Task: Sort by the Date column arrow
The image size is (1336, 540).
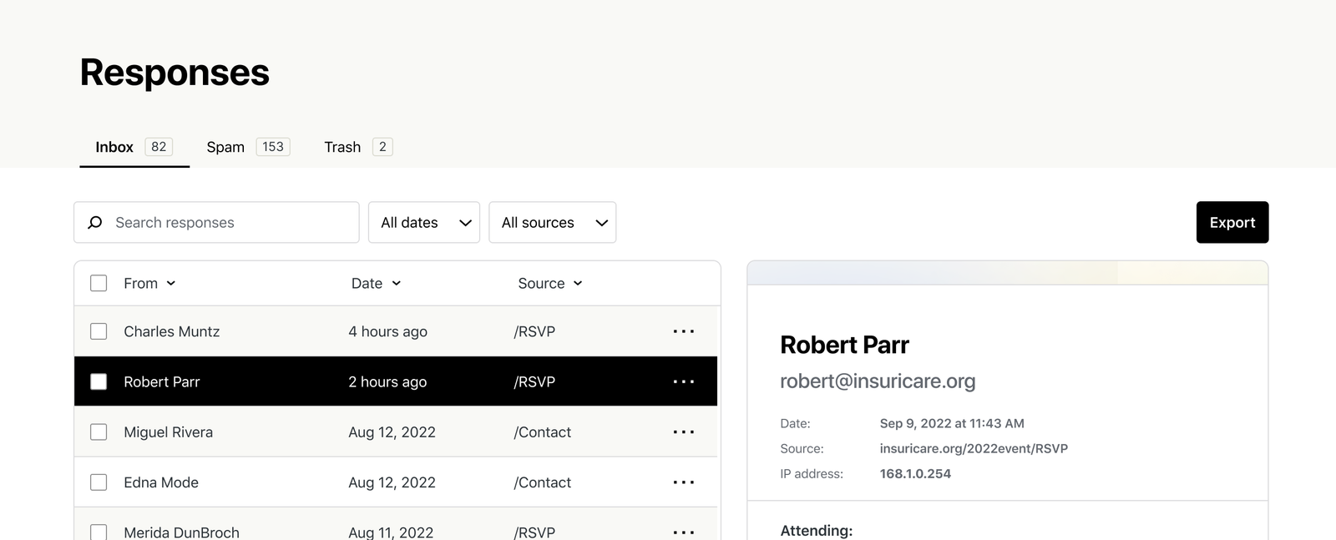Action: (397, 284)
